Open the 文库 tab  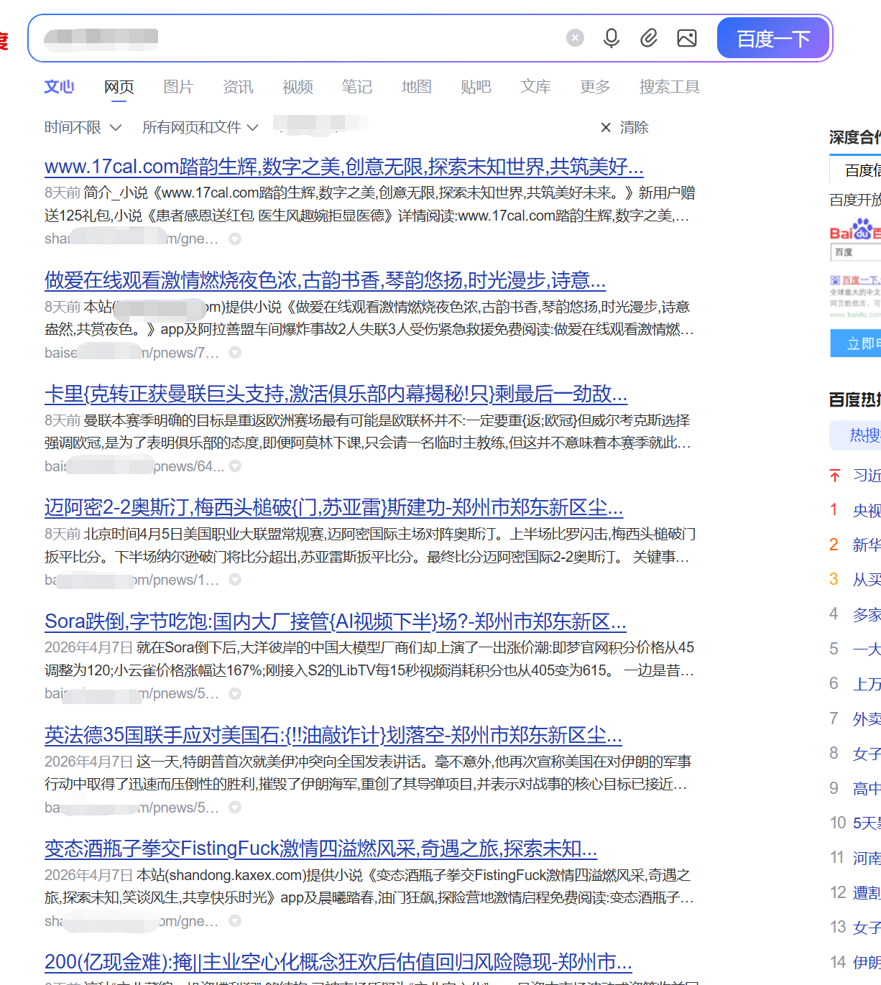pos(535,87)
